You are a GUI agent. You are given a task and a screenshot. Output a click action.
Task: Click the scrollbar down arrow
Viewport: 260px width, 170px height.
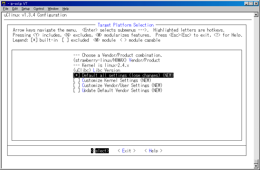coord(256,166)
